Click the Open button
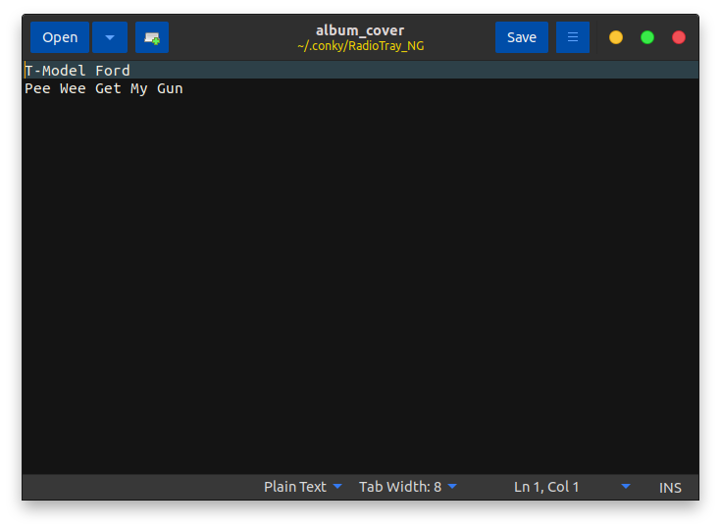The image size is (721, 530). tap(60, 37)
